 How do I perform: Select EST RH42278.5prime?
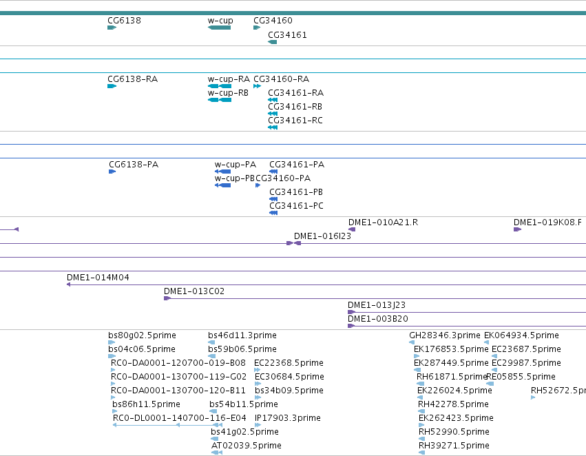pyautogui.click(x=453, y=405)
